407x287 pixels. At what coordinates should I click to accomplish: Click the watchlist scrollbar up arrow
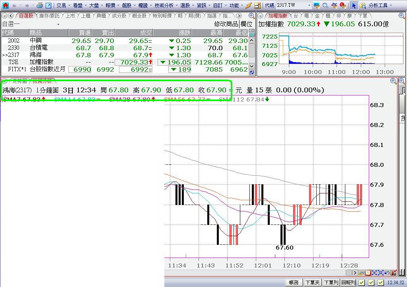(x=251, y=41)
